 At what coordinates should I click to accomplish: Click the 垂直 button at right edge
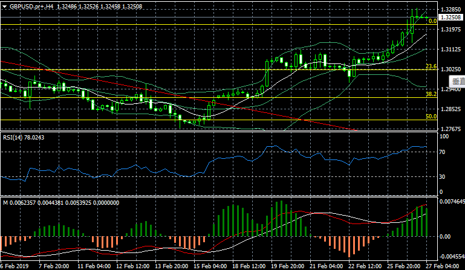(x=458, y=81)
